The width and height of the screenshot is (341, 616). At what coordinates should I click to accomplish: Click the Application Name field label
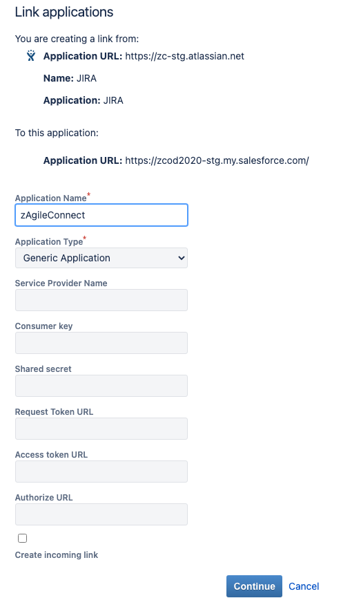[50, 198]
